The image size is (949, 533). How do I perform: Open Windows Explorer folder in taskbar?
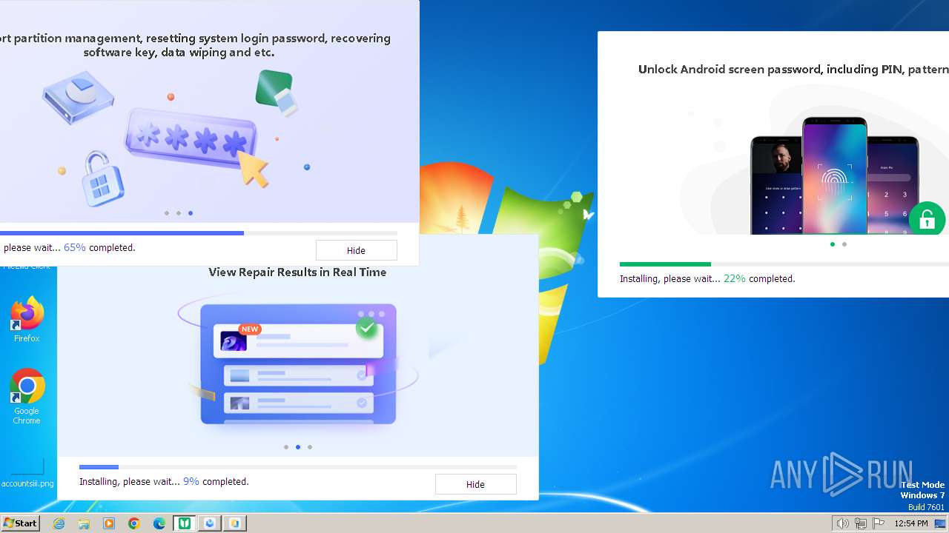(84, 523)
